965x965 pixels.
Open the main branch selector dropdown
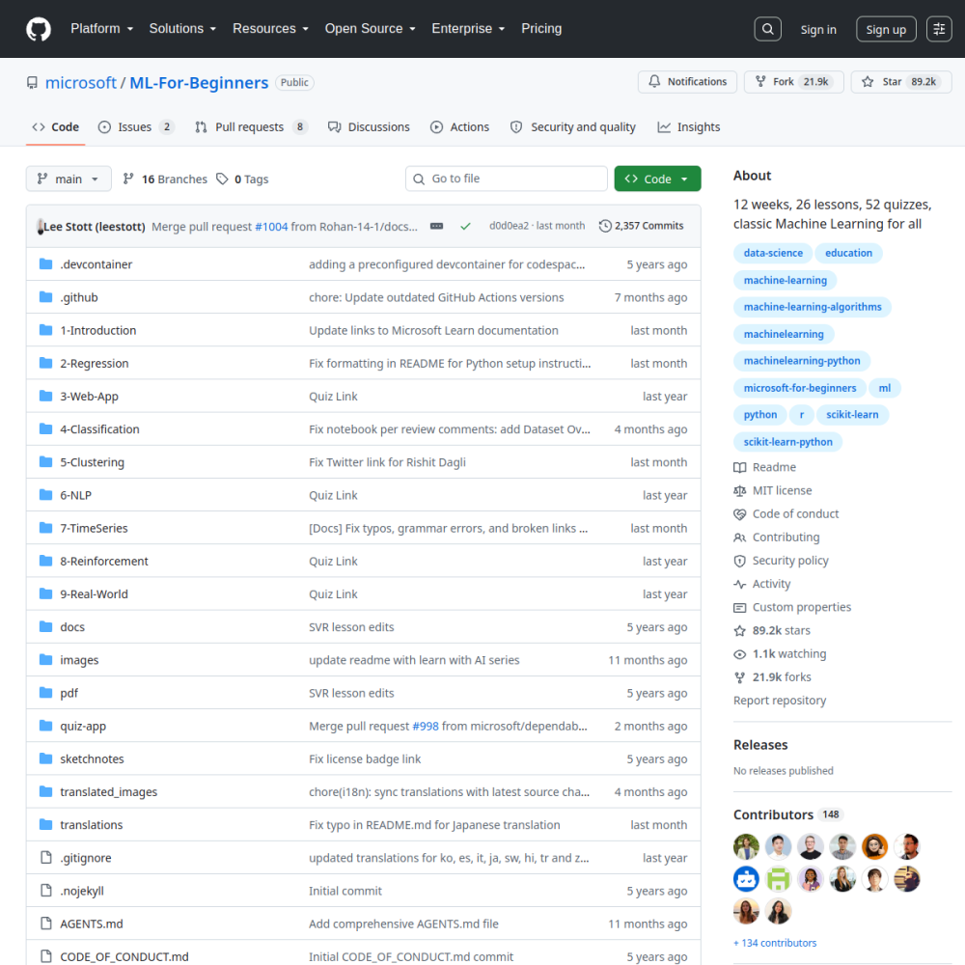[x=69, y=179]
